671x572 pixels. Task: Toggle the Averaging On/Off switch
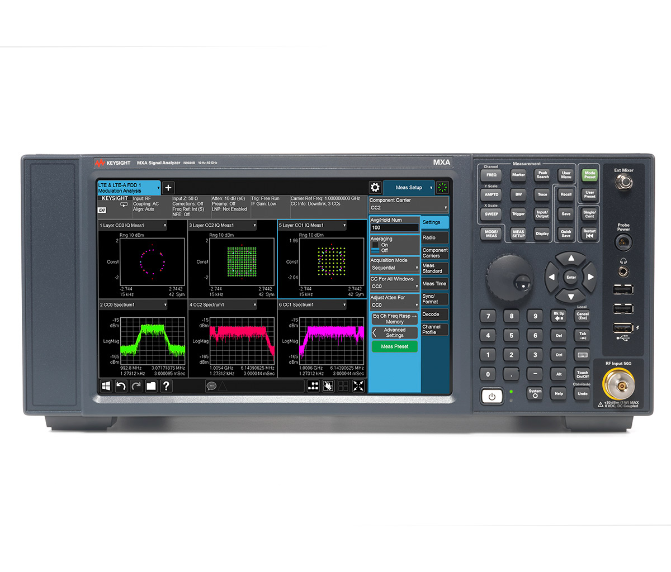tap(375, 247)
